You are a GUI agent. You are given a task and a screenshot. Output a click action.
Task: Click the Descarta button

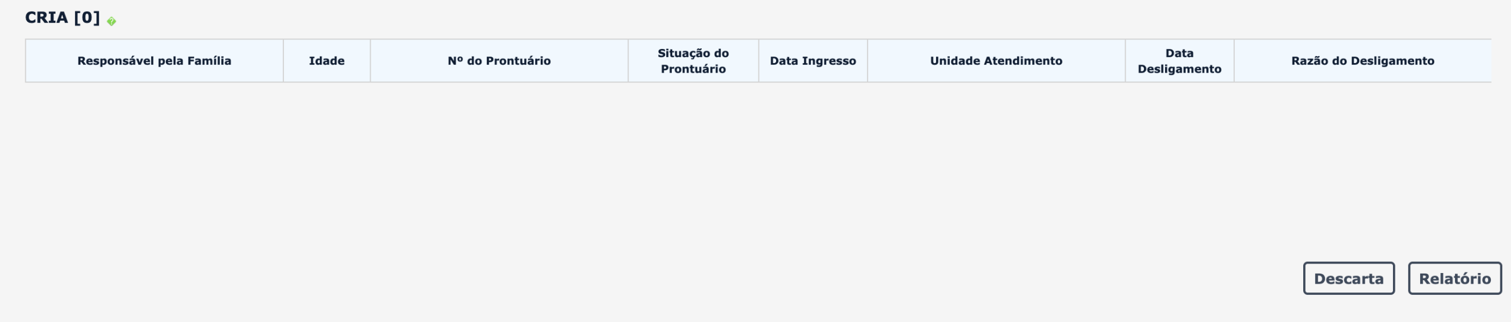1349,278
